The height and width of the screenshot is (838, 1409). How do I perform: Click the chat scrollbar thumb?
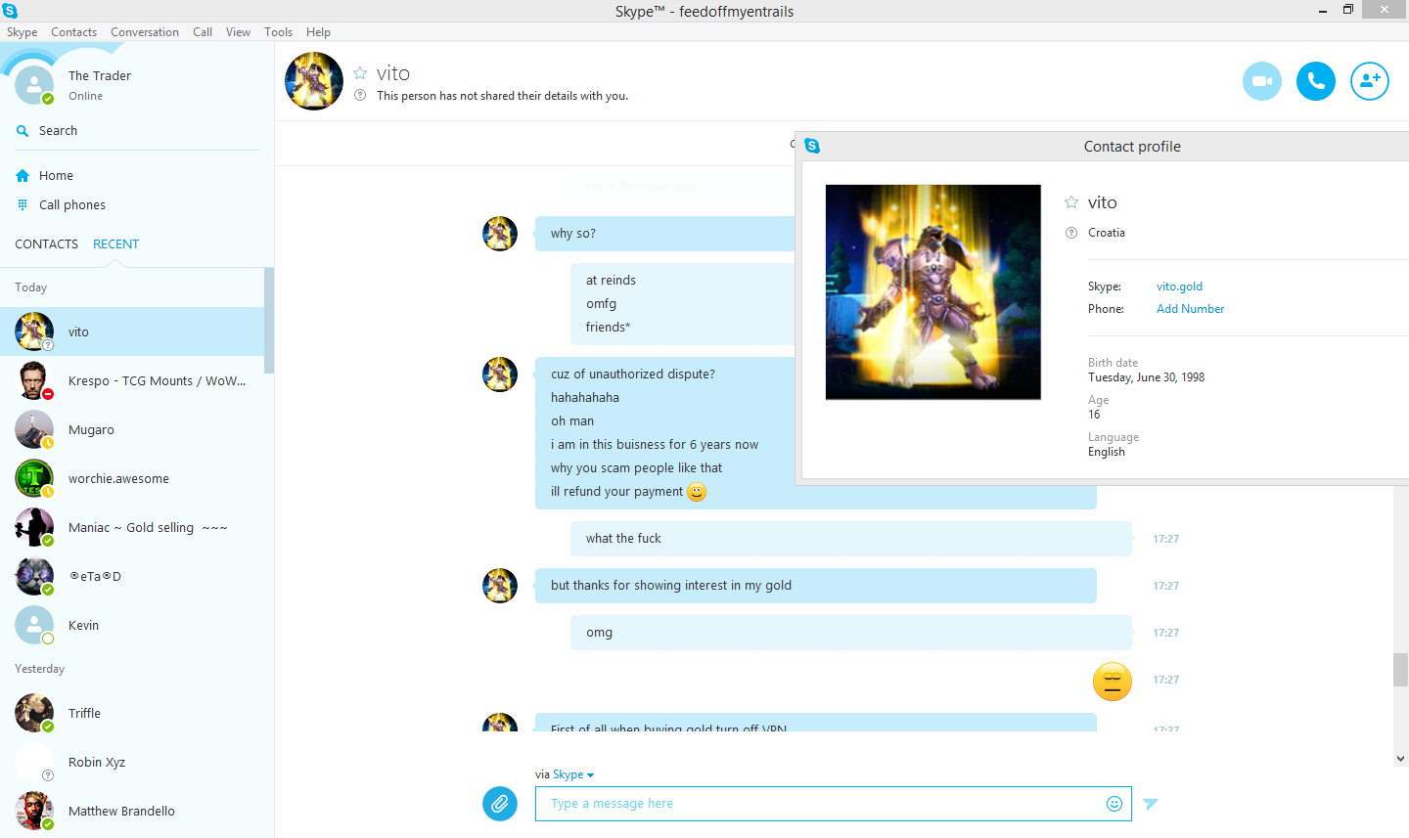[1401, 670]
